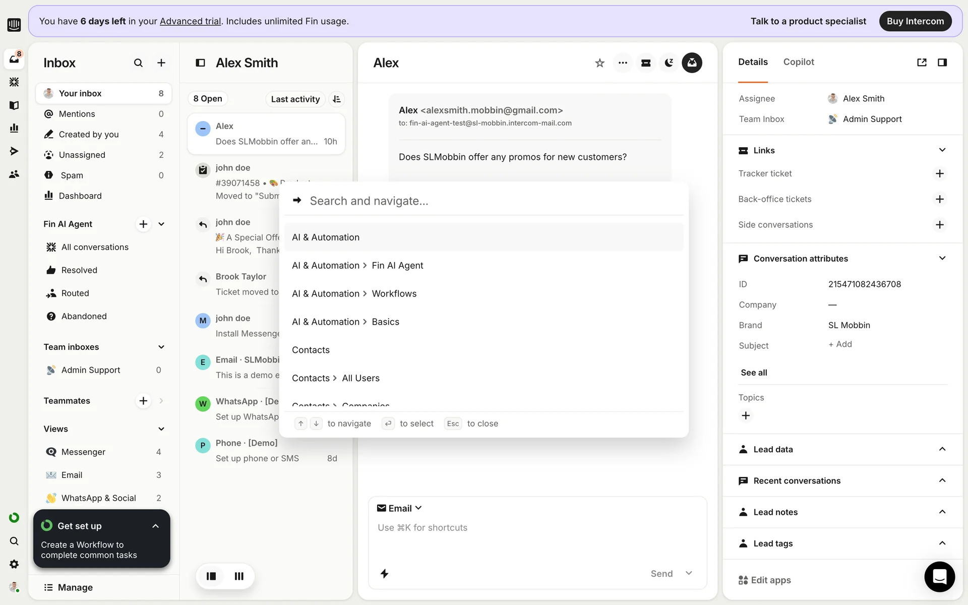Switch to the Copilot tab

pos(798,62)
